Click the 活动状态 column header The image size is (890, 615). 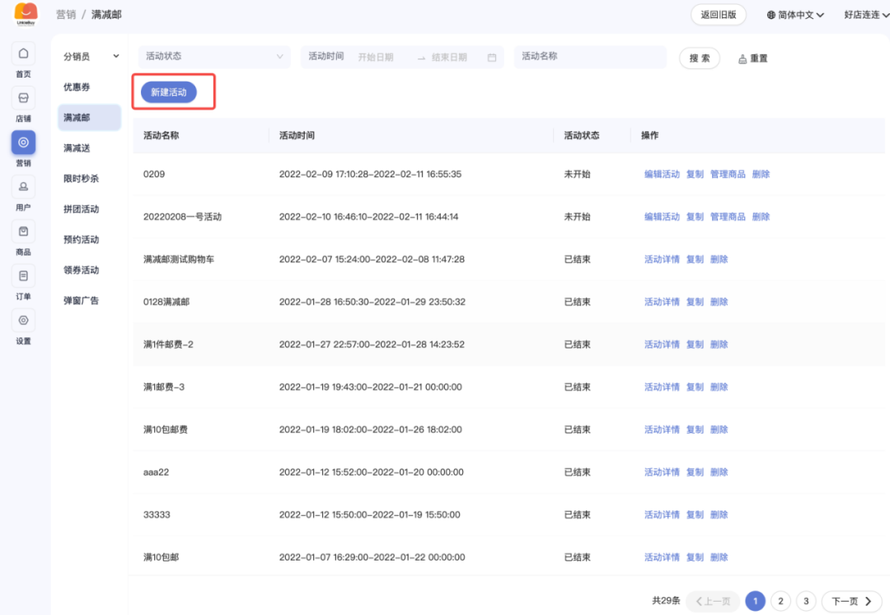coord(582,136)
